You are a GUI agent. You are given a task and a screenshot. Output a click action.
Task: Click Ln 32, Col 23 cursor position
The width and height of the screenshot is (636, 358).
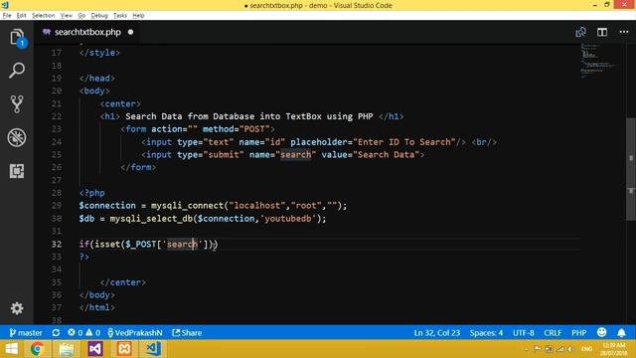[x=437, y=333]
